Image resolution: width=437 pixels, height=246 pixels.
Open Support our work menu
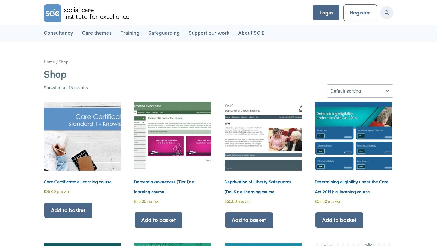click(209, 33)
